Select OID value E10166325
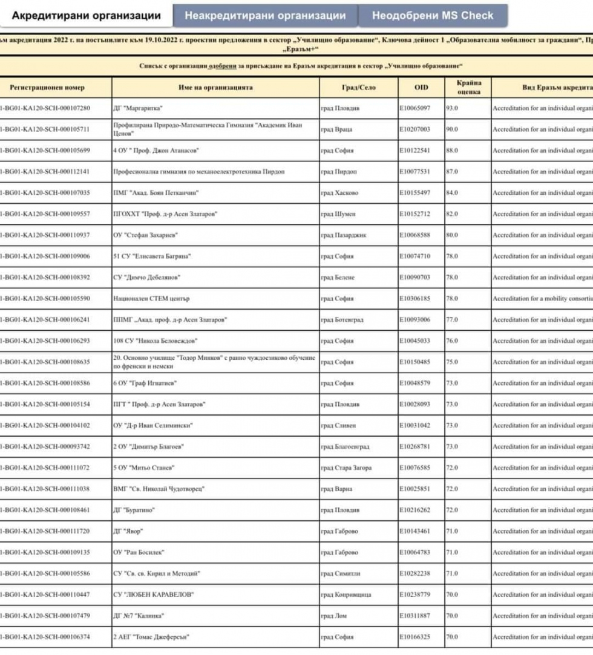The image size is (593, 655). pyautogui.click(x=415, y=637)
